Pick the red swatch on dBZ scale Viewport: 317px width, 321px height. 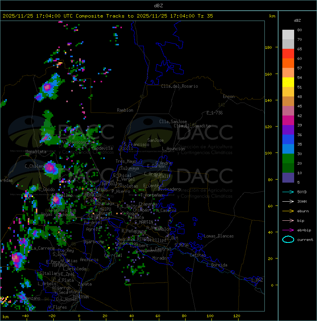click(x=288, y=54)
